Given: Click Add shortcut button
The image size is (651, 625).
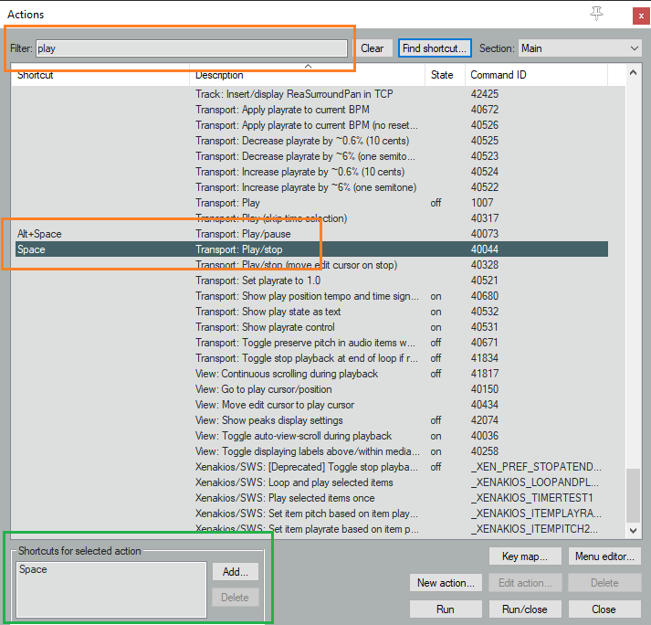Looking at the screenshot, I should [x=236, y=571].
